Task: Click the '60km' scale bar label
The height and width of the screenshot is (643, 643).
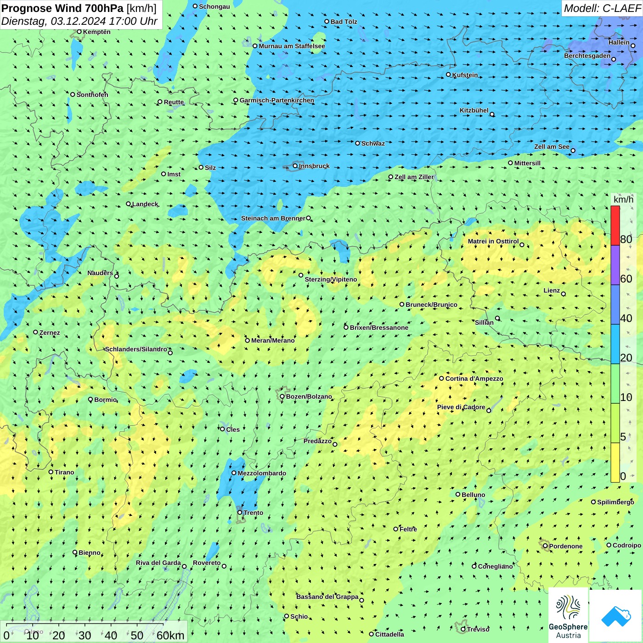Action: coord(170,635)
